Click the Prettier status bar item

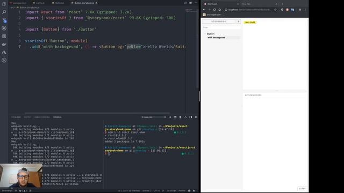coord(182,191)
